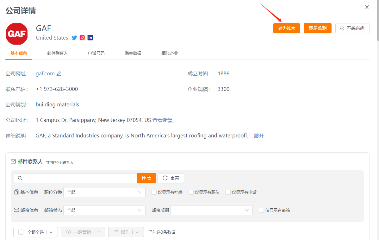
Task: Click the magnifier icon in search box
Action: pyautogui.click(x=20, y=178)
